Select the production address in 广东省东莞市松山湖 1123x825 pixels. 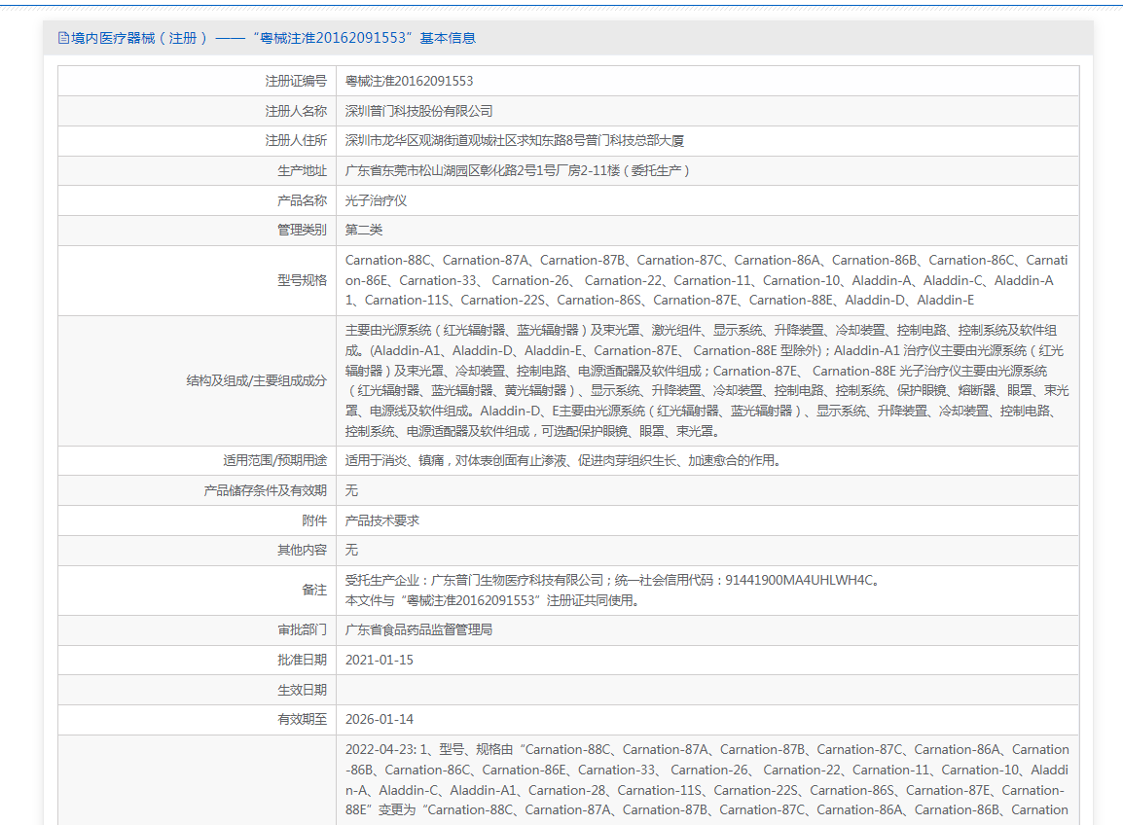pyautogui.click(x=517, y=170)
